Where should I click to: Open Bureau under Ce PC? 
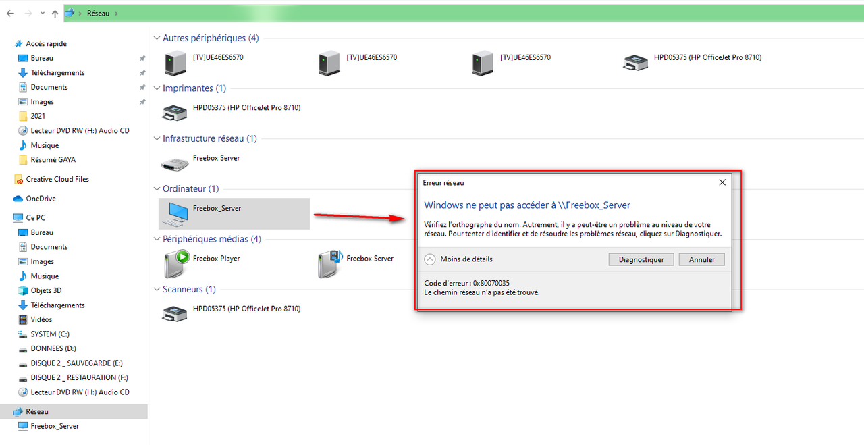(x=42, y=232)
